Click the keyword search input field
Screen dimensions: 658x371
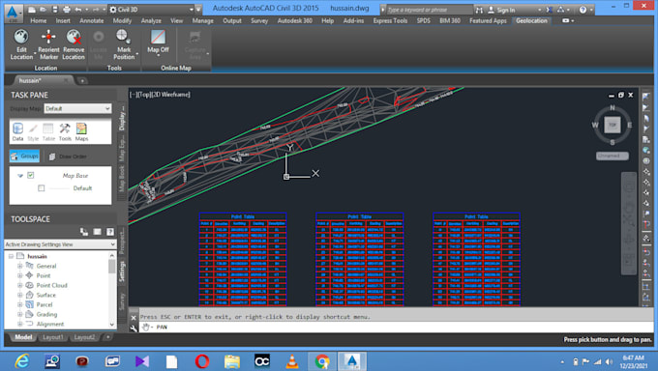coord(429,10)
